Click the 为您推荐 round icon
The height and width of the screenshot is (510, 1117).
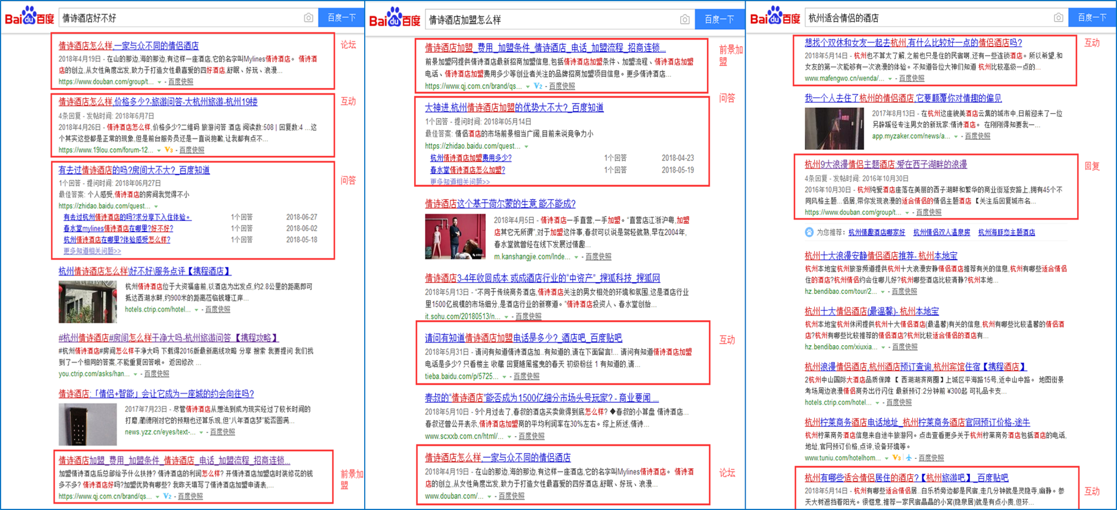click(809, 232)
